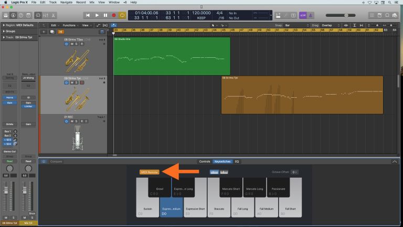The width and height of the screenshot is (403, 227).
Task: Open the left-click pointer tool menu
Action: point(213,25)
